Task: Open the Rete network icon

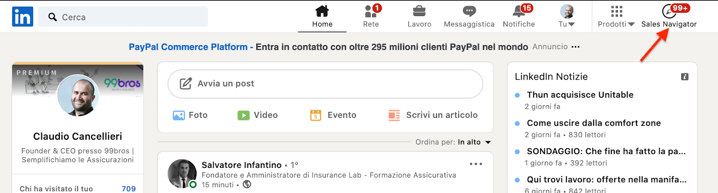Action: point(371,12)
